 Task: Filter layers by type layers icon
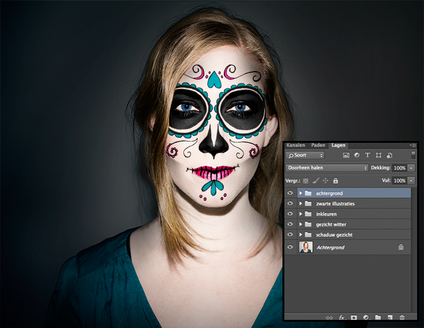click(367, 155)
